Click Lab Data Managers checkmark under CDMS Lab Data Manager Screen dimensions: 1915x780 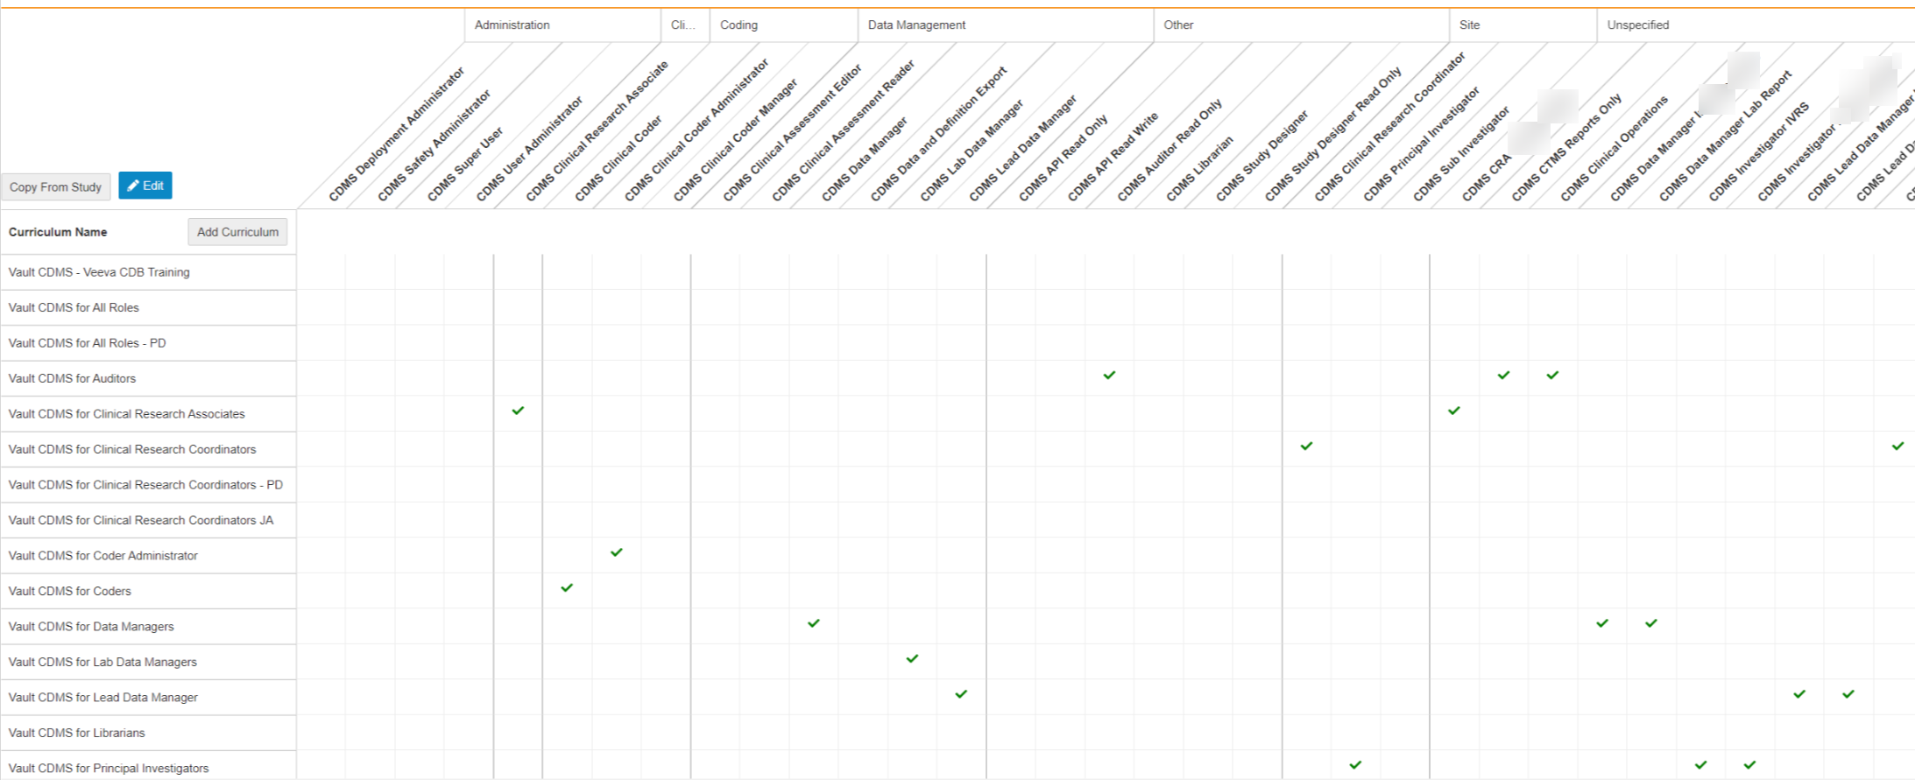pos(912,659)
